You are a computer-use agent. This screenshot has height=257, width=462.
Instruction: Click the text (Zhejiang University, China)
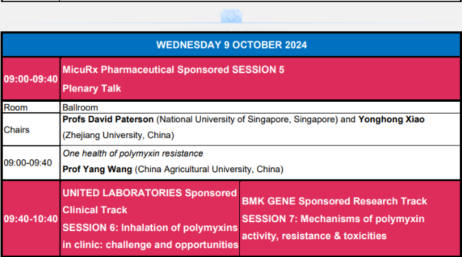(x=119, y=135)
